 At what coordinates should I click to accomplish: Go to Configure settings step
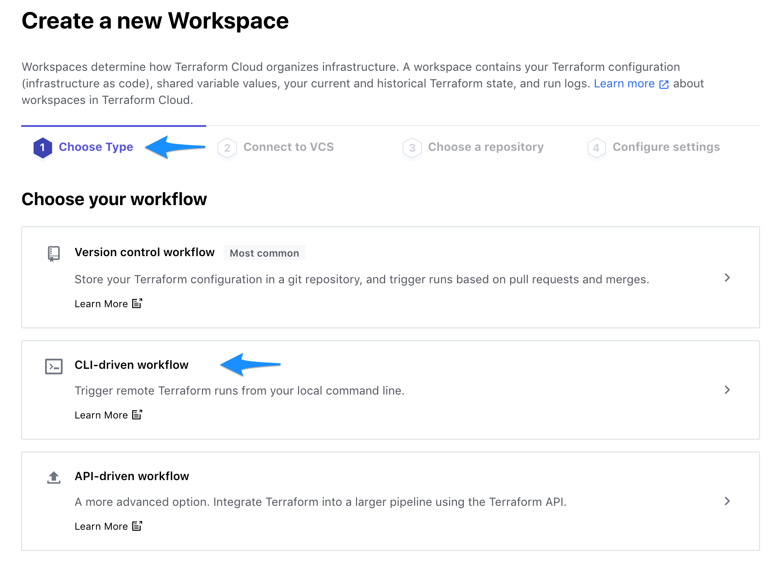pyautogui.click(x=666, y=147)
